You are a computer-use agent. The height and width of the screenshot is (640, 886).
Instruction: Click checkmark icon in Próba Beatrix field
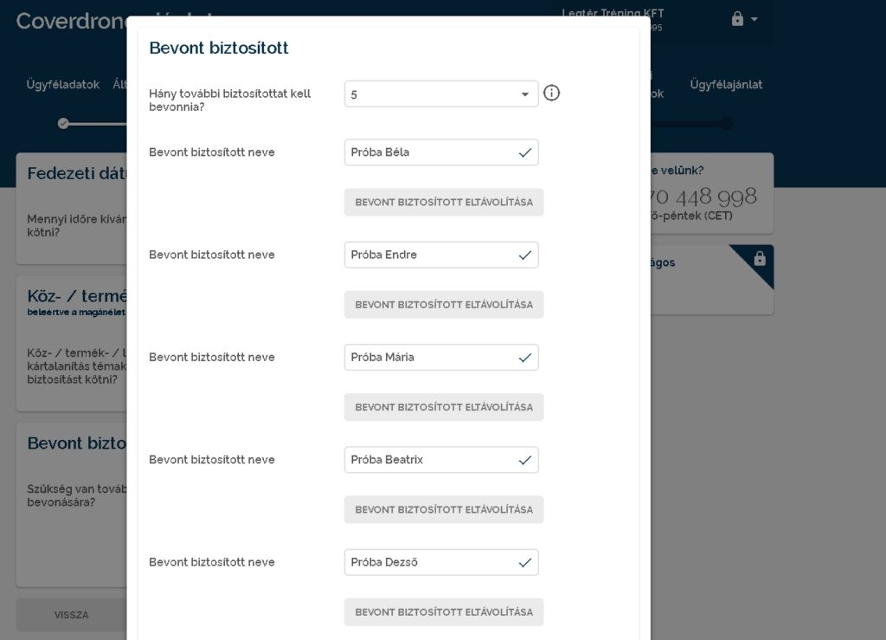coord(524,460)
